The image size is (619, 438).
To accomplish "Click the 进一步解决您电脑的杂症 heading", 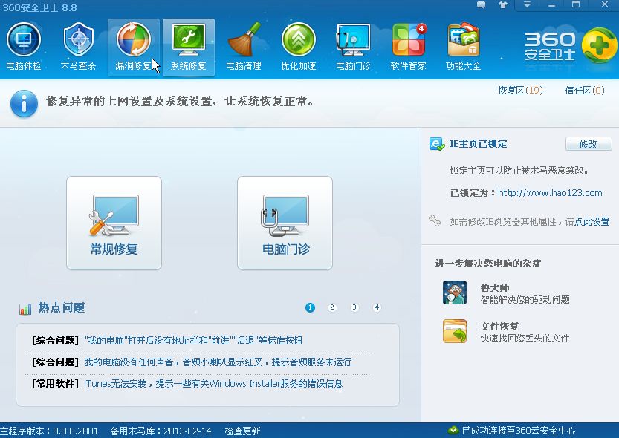I will (x=488, y=264).
